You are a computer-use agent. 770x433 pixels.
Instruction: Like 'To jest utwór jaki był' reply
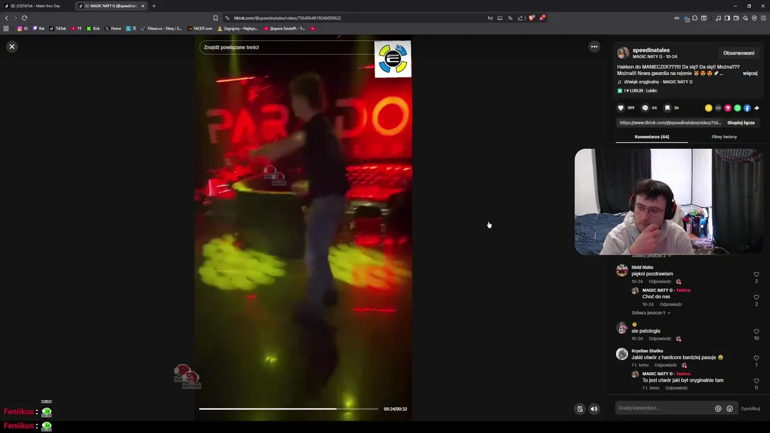tap(756, 381)
